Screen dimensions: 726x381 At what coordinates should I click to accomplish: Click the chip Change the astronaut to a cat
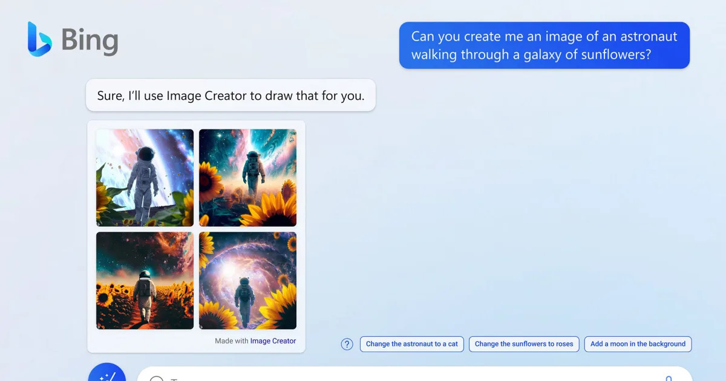pos(412,344)
